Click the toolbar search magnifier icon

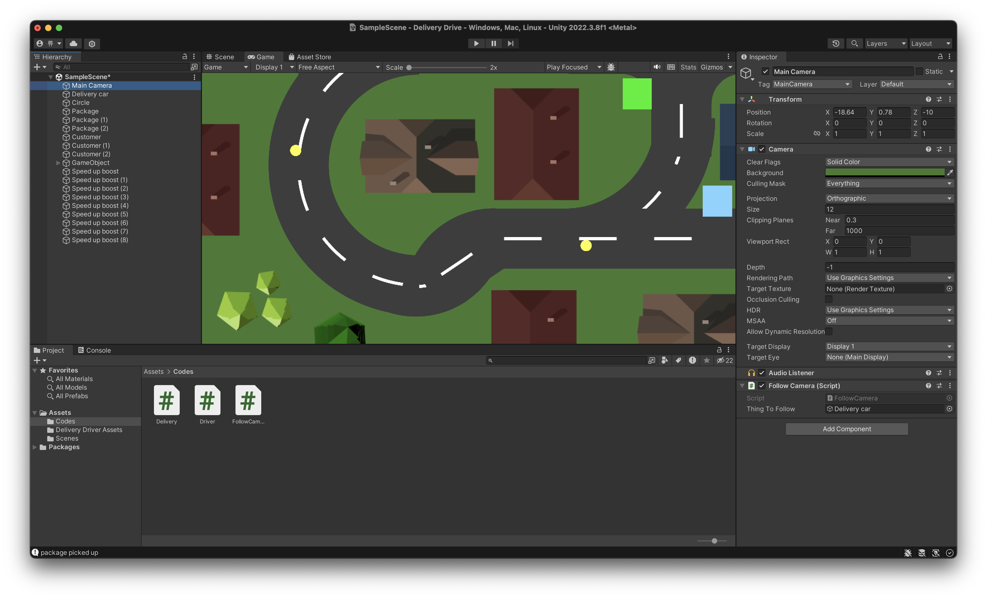pos(855,43)
